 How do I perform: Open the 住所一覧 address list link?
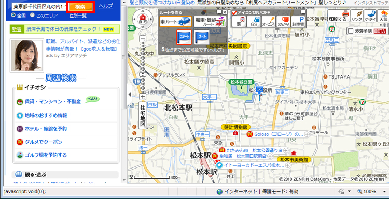78,16
